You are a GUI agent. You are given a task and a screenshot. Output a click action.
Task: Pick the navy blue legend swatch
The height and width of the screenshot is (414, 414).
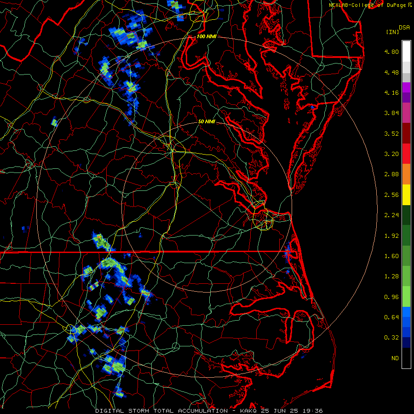(406, 342)
